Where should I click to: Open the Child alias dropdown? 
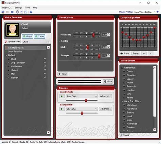[49, 42]
